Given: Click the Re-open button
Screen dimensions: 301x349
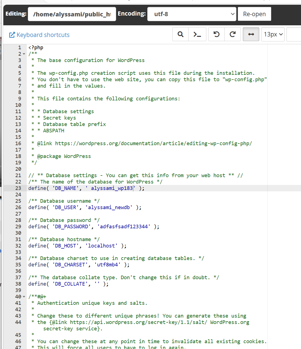Looking at the screenshot, I should pyautogui.click(x=254, y=14).
